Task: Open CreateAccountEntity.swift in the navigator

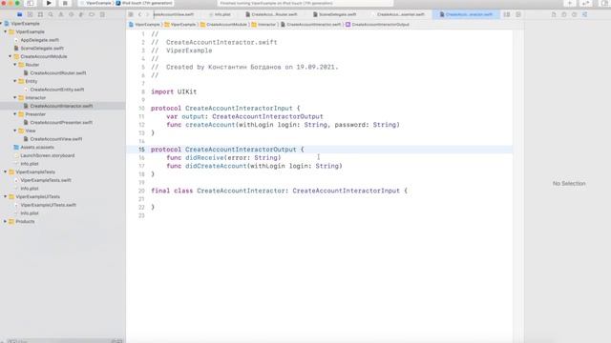Action: (x=57, y=90)
